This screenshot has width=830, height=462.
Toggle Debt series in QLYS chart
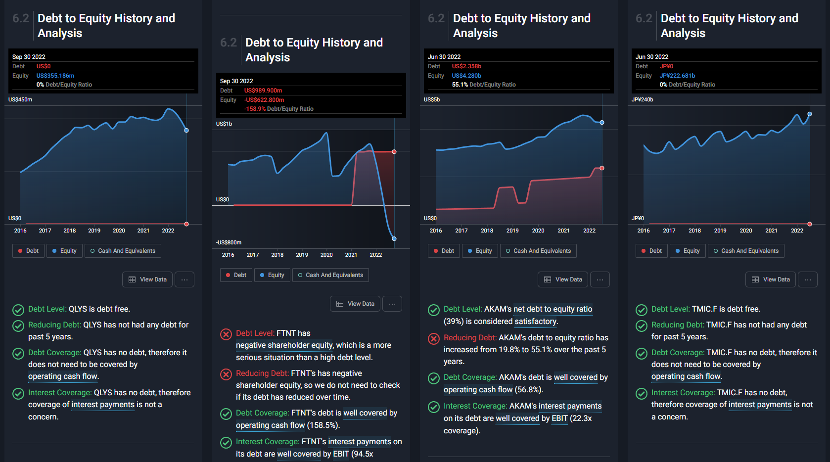[x=28, y=251]
